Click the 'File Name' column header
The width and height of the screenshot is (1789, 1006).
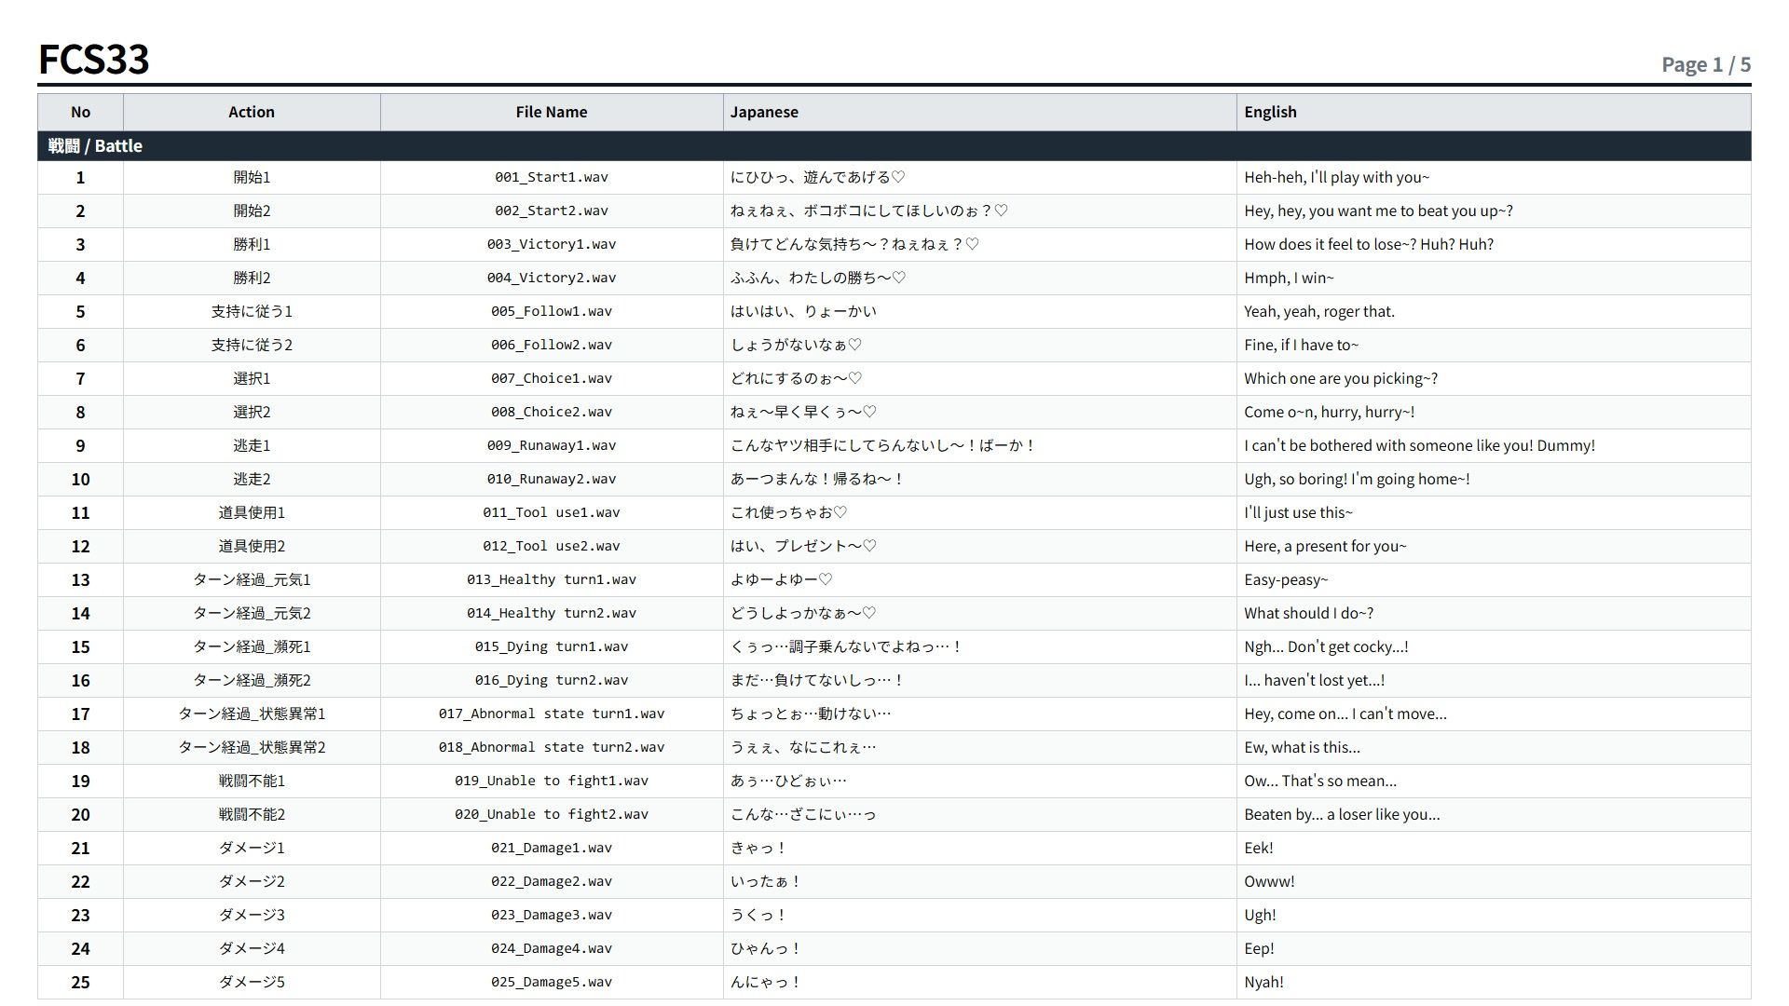tap(551, 112)
